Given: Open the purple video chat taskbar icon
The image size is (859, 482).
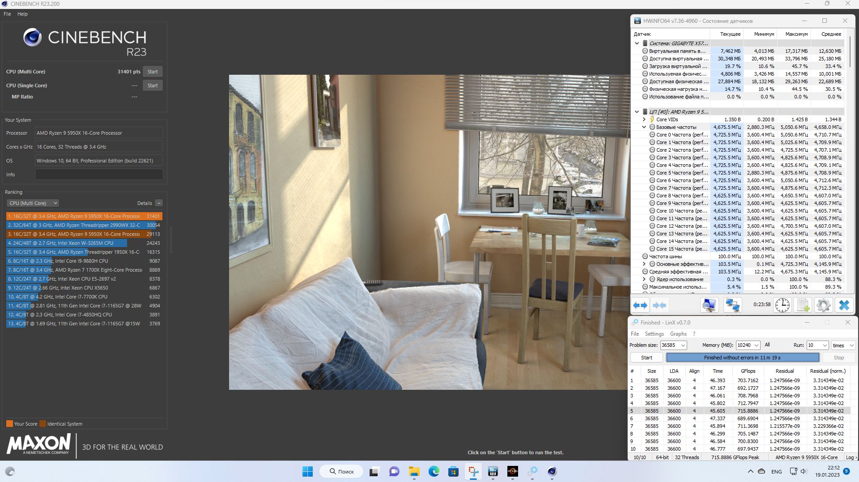Looking at the screenshot, I should (x=394, y=471).
